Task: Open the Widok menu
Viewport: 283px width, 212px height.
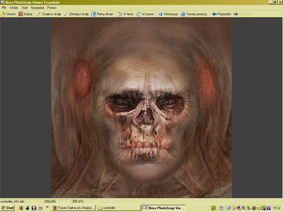Action: [14, 8]
